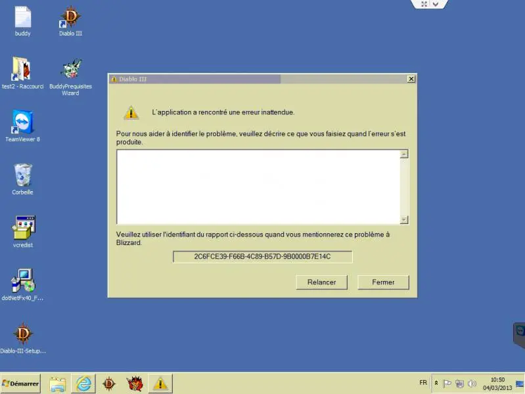Screen dimensions: 525x394
Task: Click the description box scroll-up arrow
Action: [404, 154]
